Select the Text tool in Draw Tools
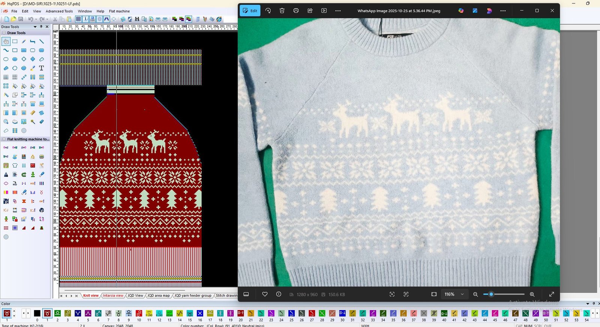 click(42, 68)
